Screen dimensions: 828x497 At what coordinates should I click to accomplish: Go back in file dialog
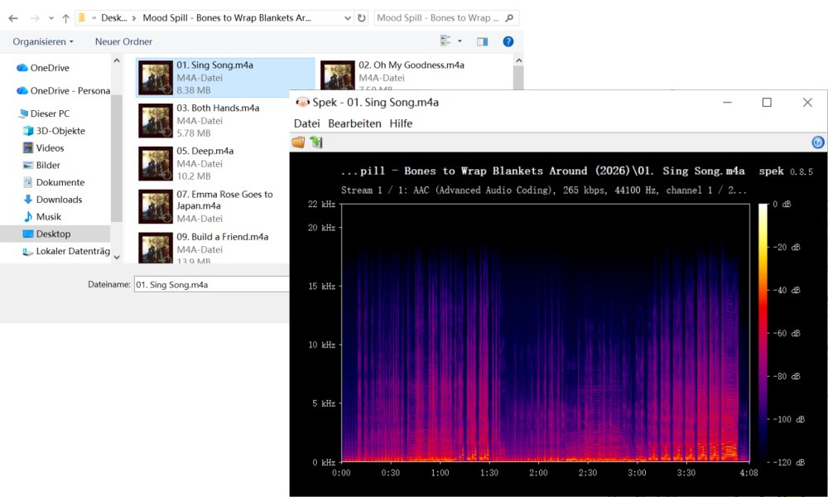click(x=13, y=18)
